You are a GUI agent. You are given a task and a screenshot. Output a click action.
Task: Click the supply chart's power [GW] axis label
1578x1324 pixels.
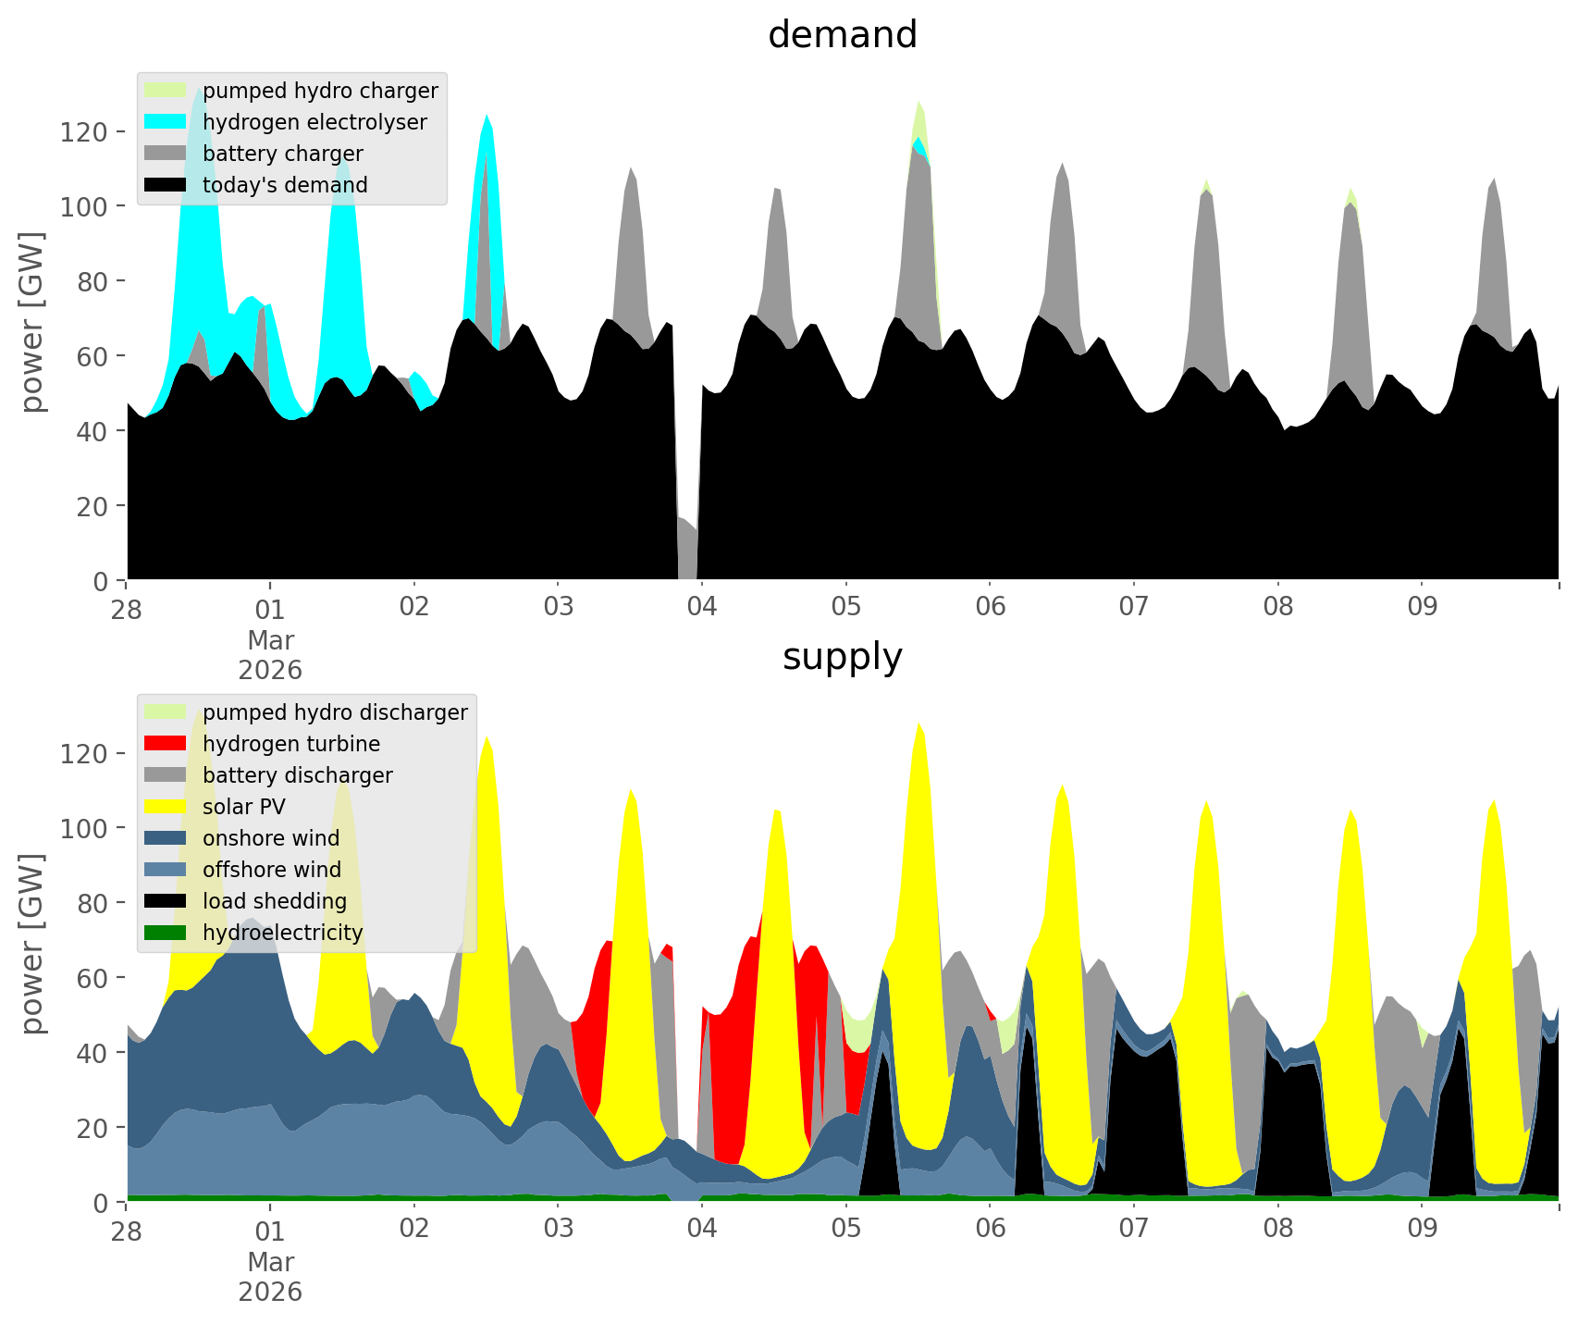tap(32, 944)
